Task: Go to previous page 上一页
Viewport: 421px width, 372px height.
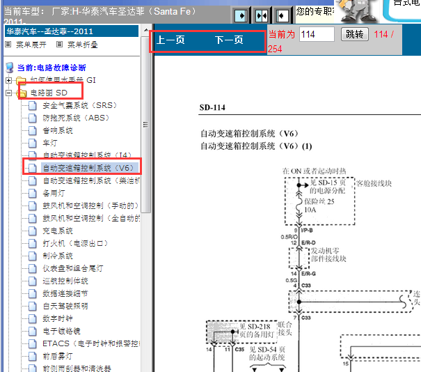Action: click(170, 40)
